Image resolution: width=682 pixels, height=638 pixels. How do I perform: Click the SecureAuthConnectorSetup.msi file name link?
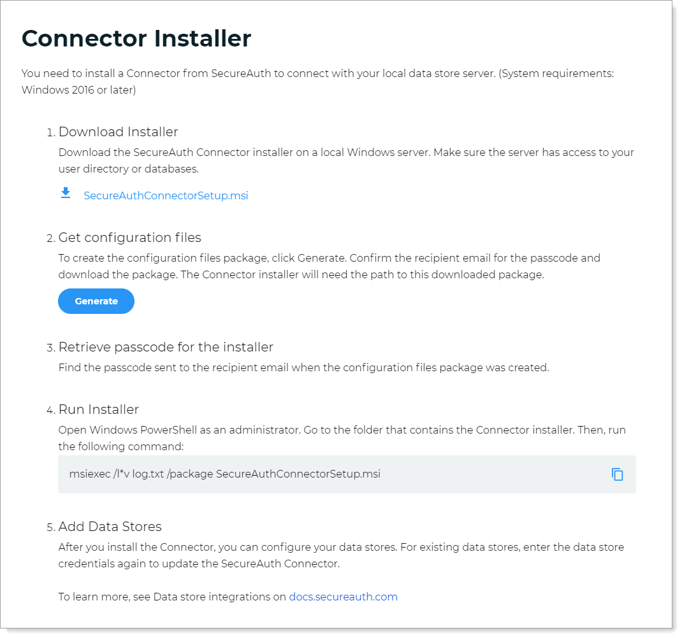[x=166, y=195]
